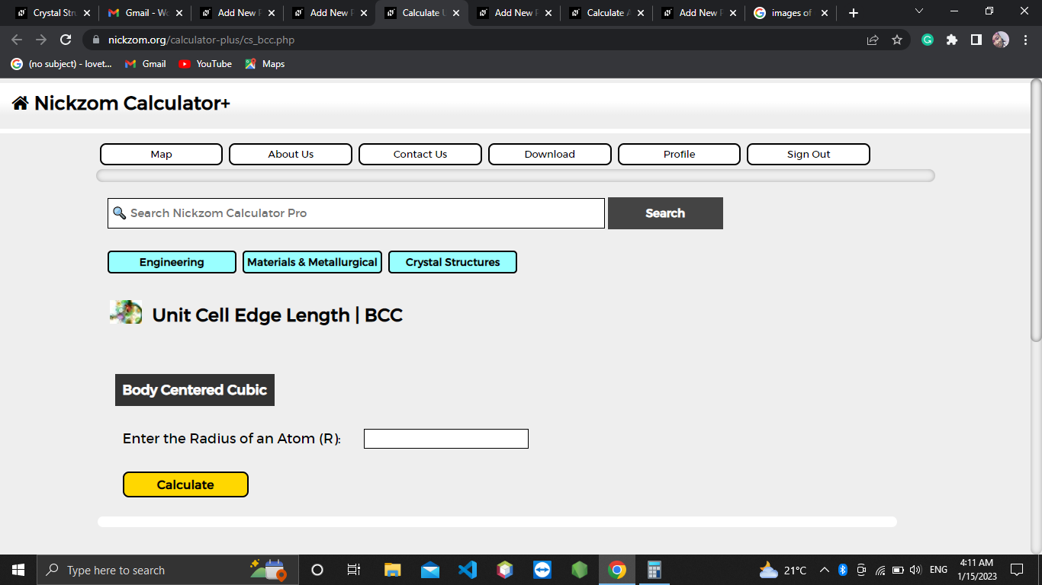Open the notifications center icon
Viewport: 1042px width, 585px height.
click(1016, 570)
